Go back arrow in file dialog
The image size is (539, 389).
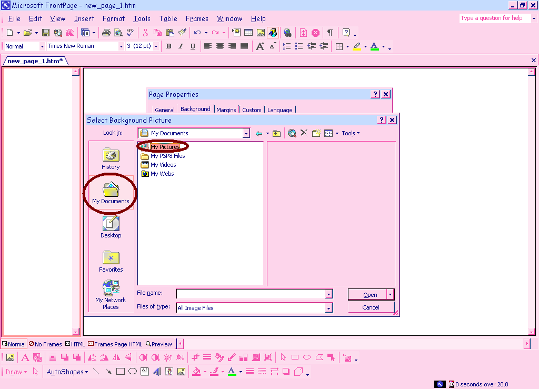coord(259,133)
